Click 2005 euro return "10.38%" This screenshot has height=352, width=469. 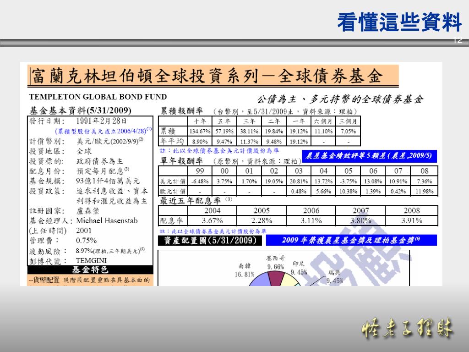(x=348, y=191)
